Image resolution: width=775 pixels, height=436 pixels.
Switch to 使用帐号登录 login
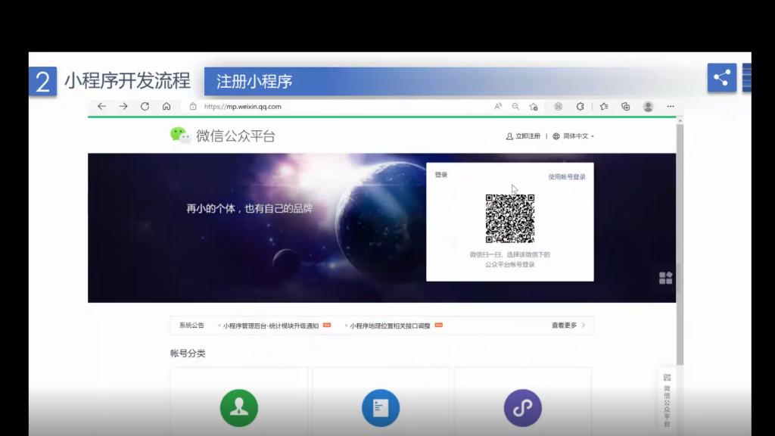[566, 176]
